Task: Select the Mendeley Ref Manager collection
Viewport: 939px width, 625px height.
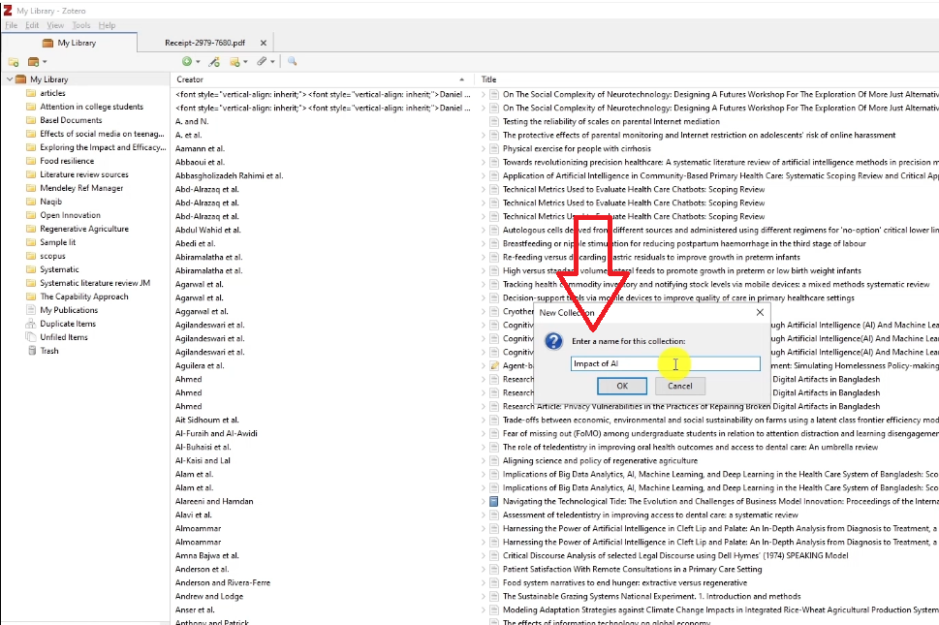Action: [81, 188]
